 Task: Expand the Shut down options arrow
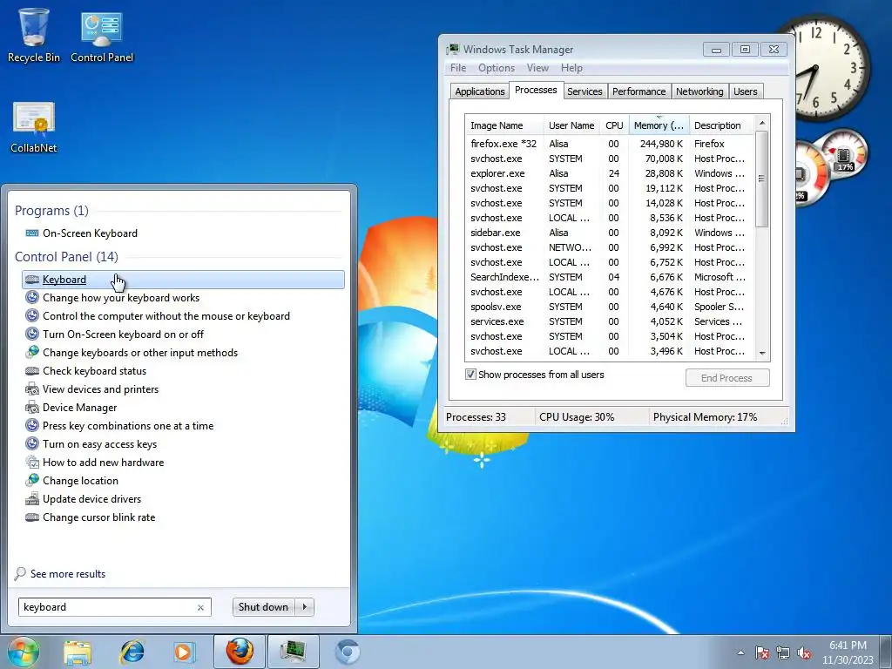[305, 607]
